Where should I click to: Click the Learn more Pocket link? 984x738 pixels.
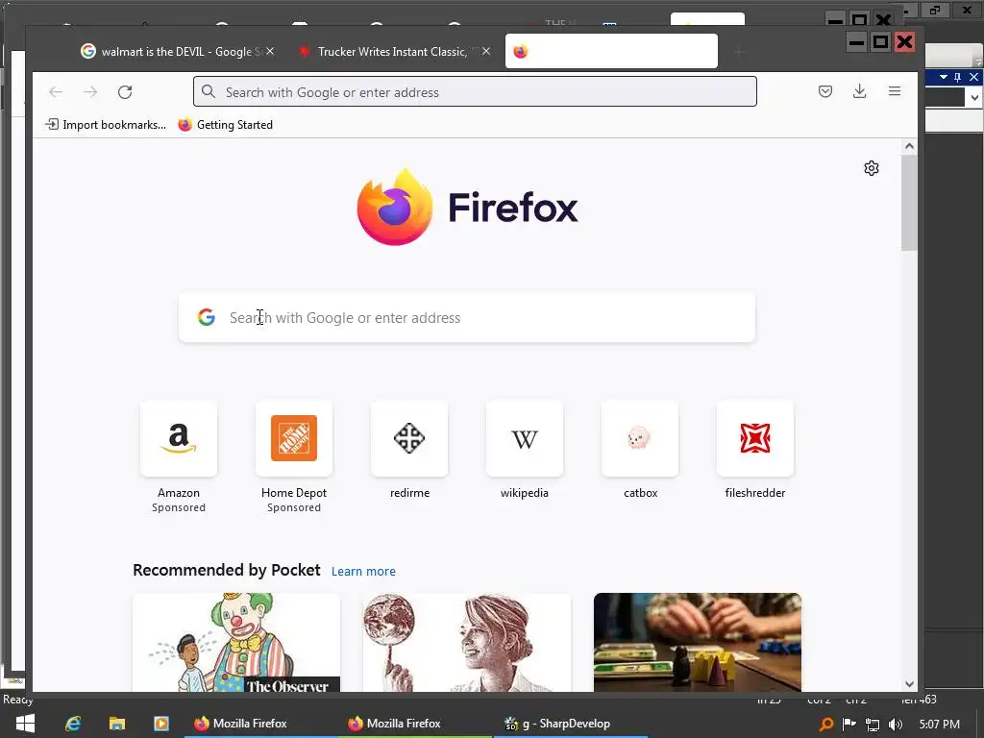pos(363,572)
